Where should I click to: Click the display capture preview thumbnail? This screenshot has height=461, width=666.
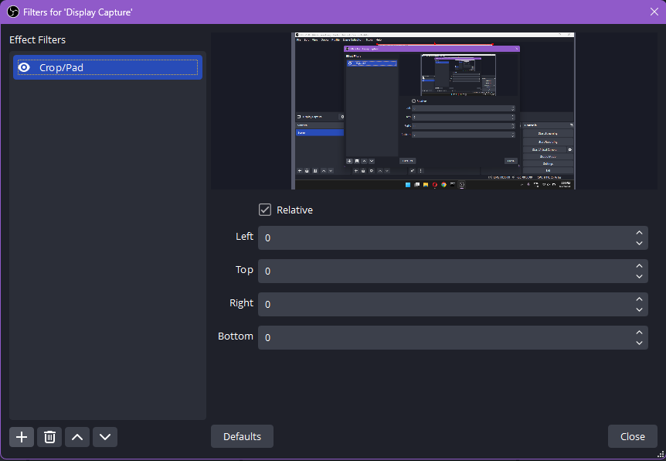[x=433, y=110]
